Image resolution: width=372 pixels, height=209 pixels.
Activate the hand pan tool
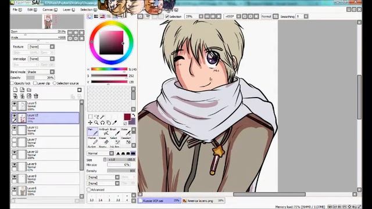point(109,122)
